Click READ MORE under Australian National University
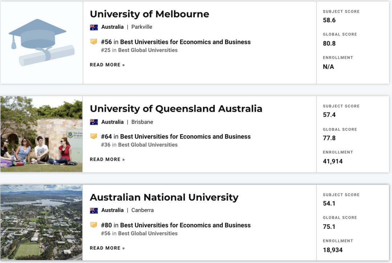Screen dimensions: 392x263 coord(107,248)
